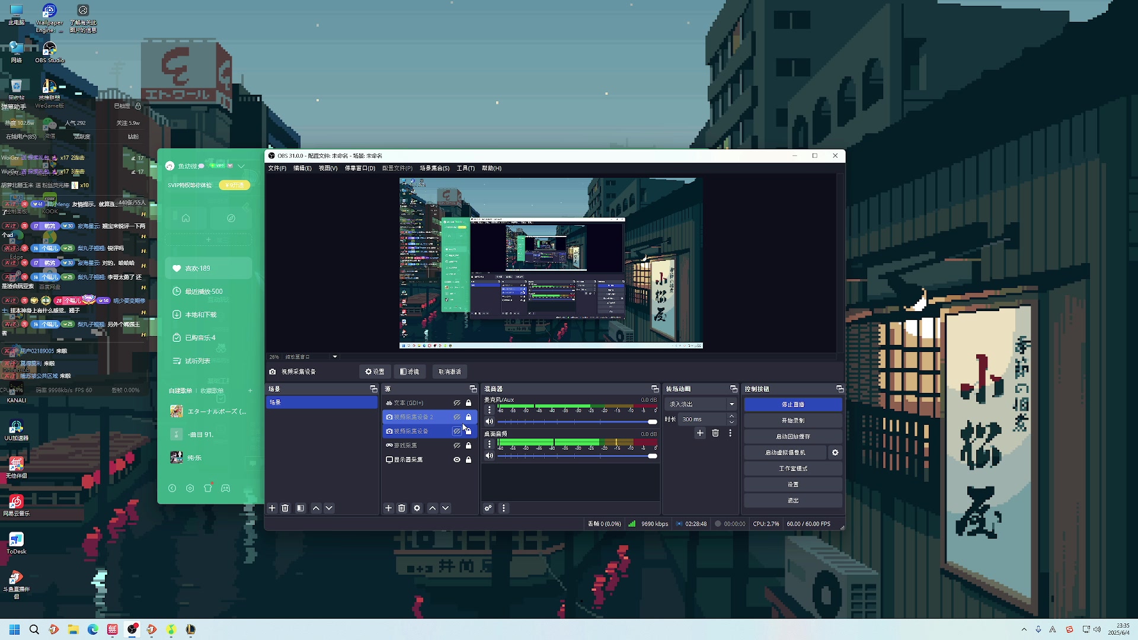The height and width of the screenshot is (640, 1138).
Task: Open advanced audio properties gears icon
Action: click(488, 508)
